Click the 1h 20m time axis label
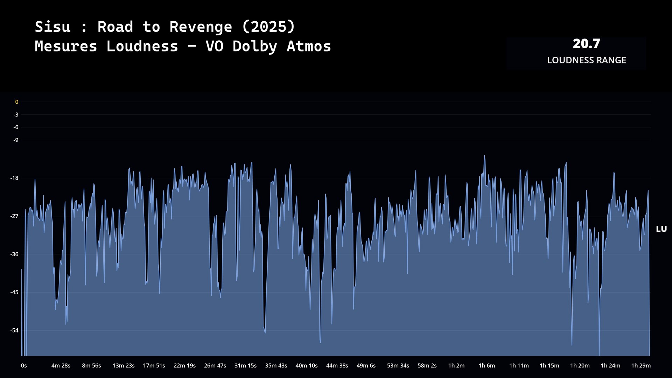672x378 pixels. tap(580, 365)
